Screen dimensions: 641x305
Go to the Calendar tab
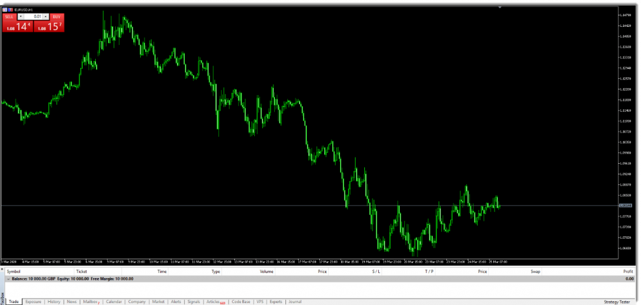click(x=114, y=302)
